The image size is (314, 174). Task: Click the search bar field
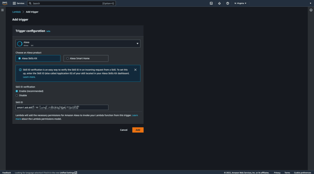(x=71, y=3)
